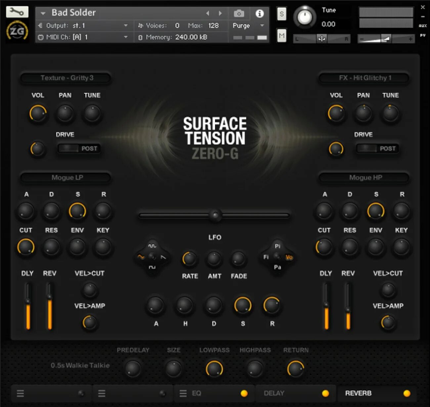Switch to the DELAY effects tab
Image resolution: width=430 pixels, height=407 pixels.
(295, 393)
